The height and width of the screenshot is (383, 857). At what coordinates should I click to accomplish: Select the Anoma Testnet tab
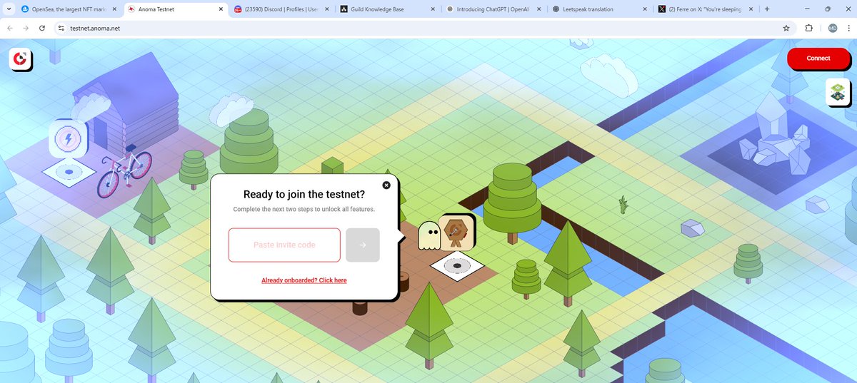[170, 9]
